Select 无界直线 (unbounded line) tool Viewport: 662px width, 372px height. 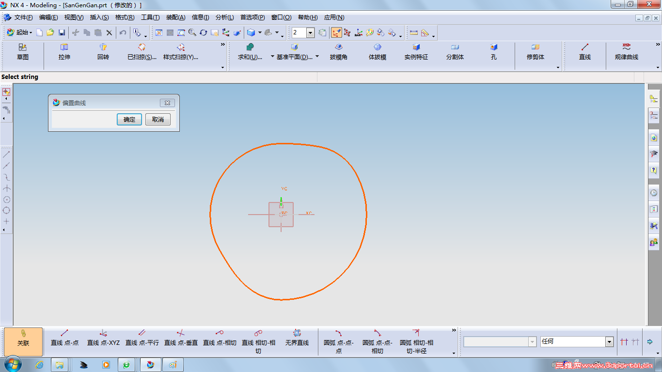(x=297, y=338)
